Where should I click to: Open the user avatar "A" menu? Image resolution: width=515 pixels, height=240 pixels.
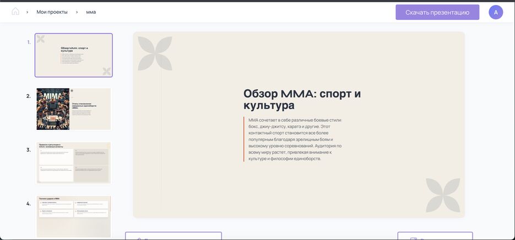point(496,12)
